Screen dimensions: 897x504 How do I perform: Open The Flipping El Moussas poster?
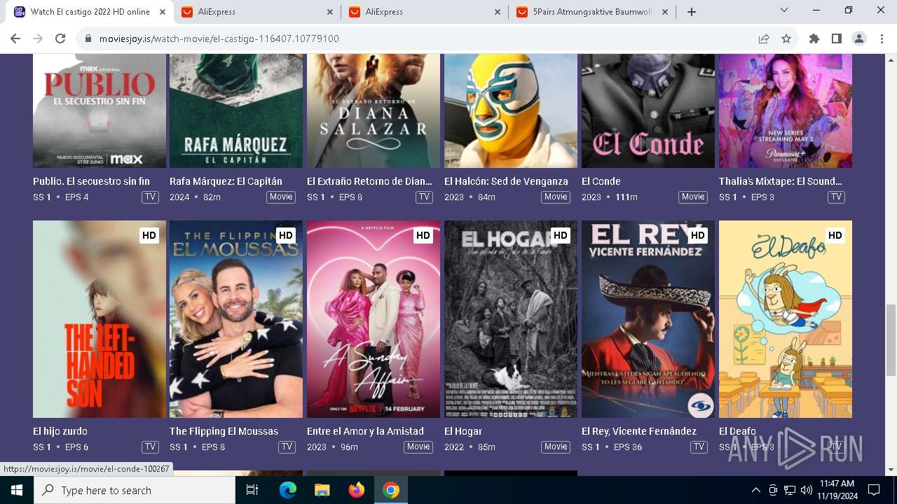click(x=236, y=319)
